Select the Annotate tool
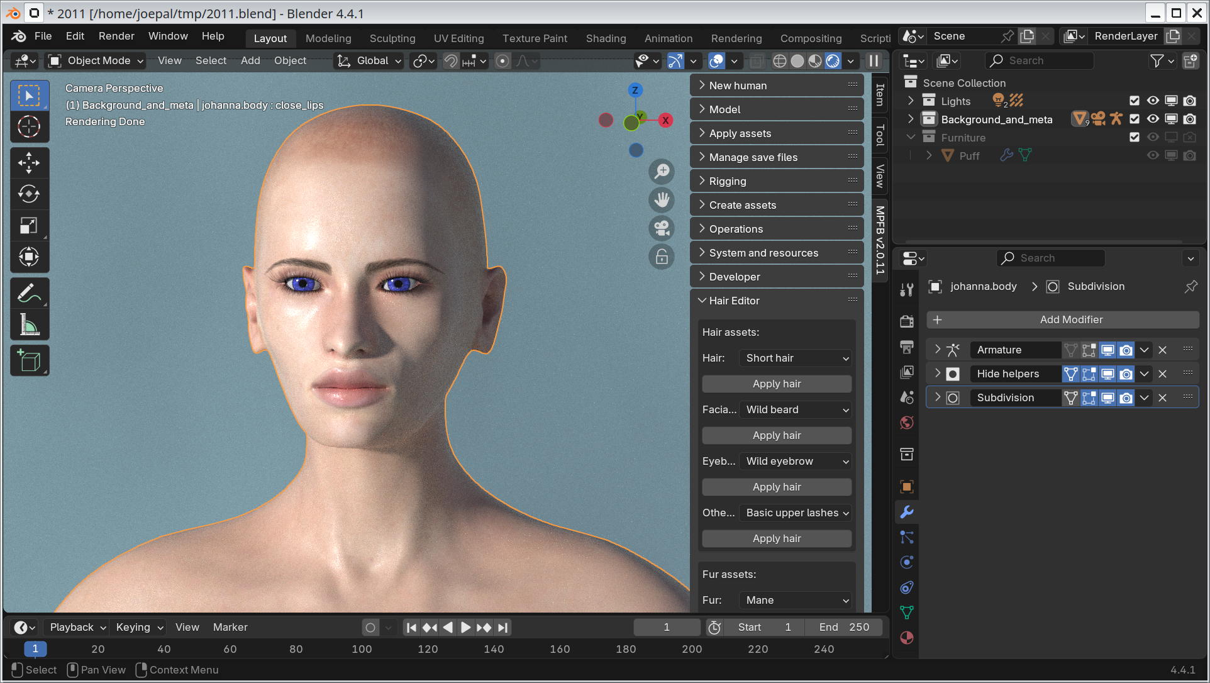 29,293
